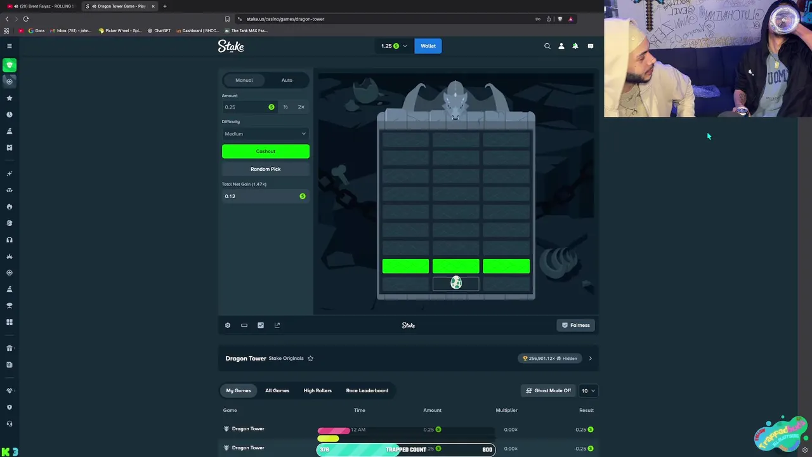
Task: Click the pop-out game icon
Action: [x=277, y=326]
